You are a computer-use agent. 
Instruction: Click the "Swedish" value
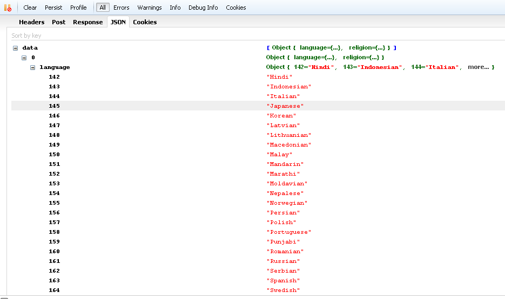click(x=283, y=290)
